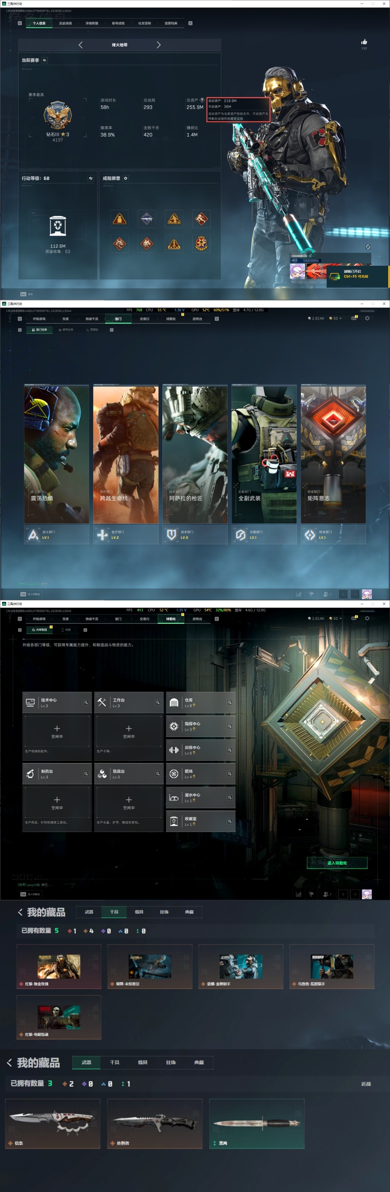Image resolution: width=390 pixels, height=1192 pixels.
Task: Toggle the swap switch beside 行动等级
Action: pyautogui.click(x=91, y=179)
